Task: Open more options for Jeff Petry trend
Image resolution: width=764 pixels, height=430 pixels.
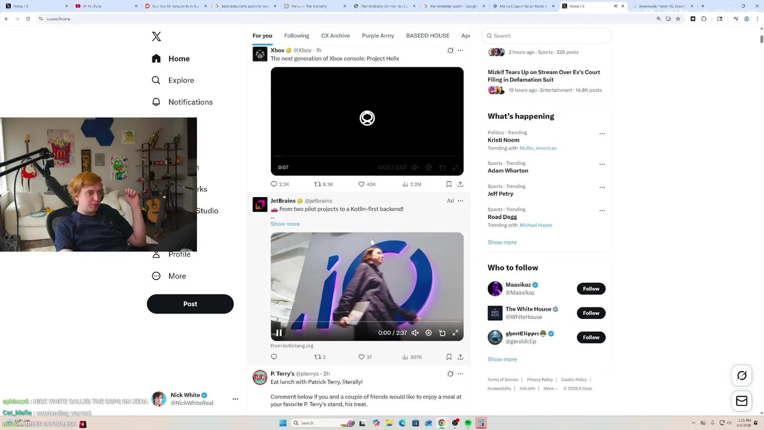Action: (602, 188)
